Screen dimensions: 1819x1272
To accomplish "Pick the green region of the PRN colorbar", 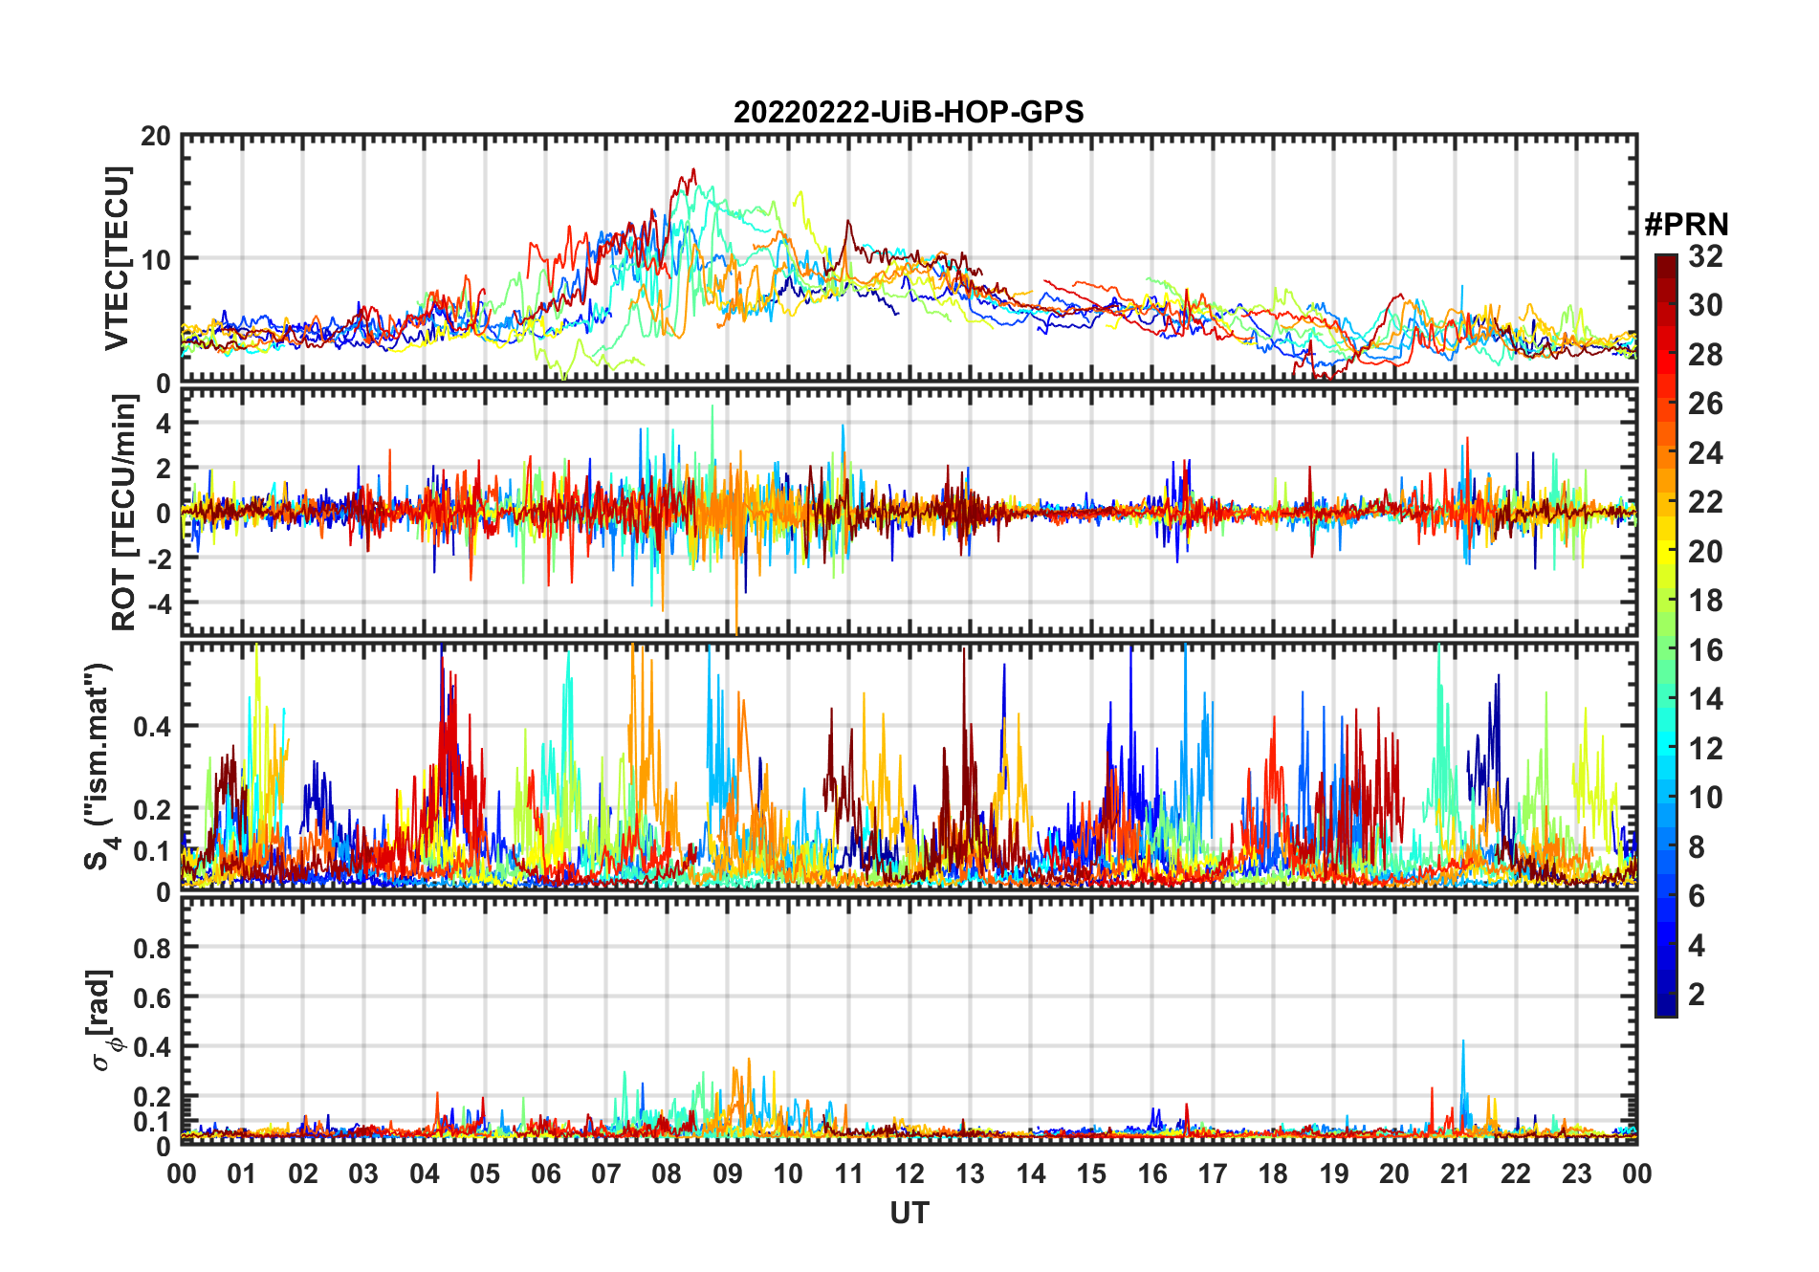I will click(x=1665, y=650).
